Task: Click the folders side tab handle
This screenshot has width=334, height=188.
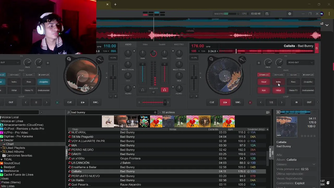Action: click(x=66, y=152)
